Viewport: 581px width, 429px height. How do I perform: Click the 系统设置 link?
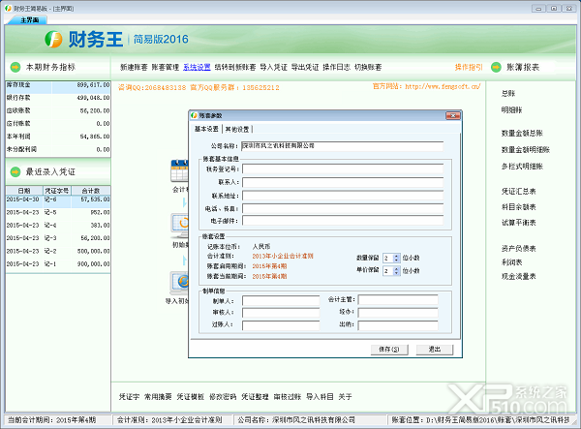click(197, 67)
